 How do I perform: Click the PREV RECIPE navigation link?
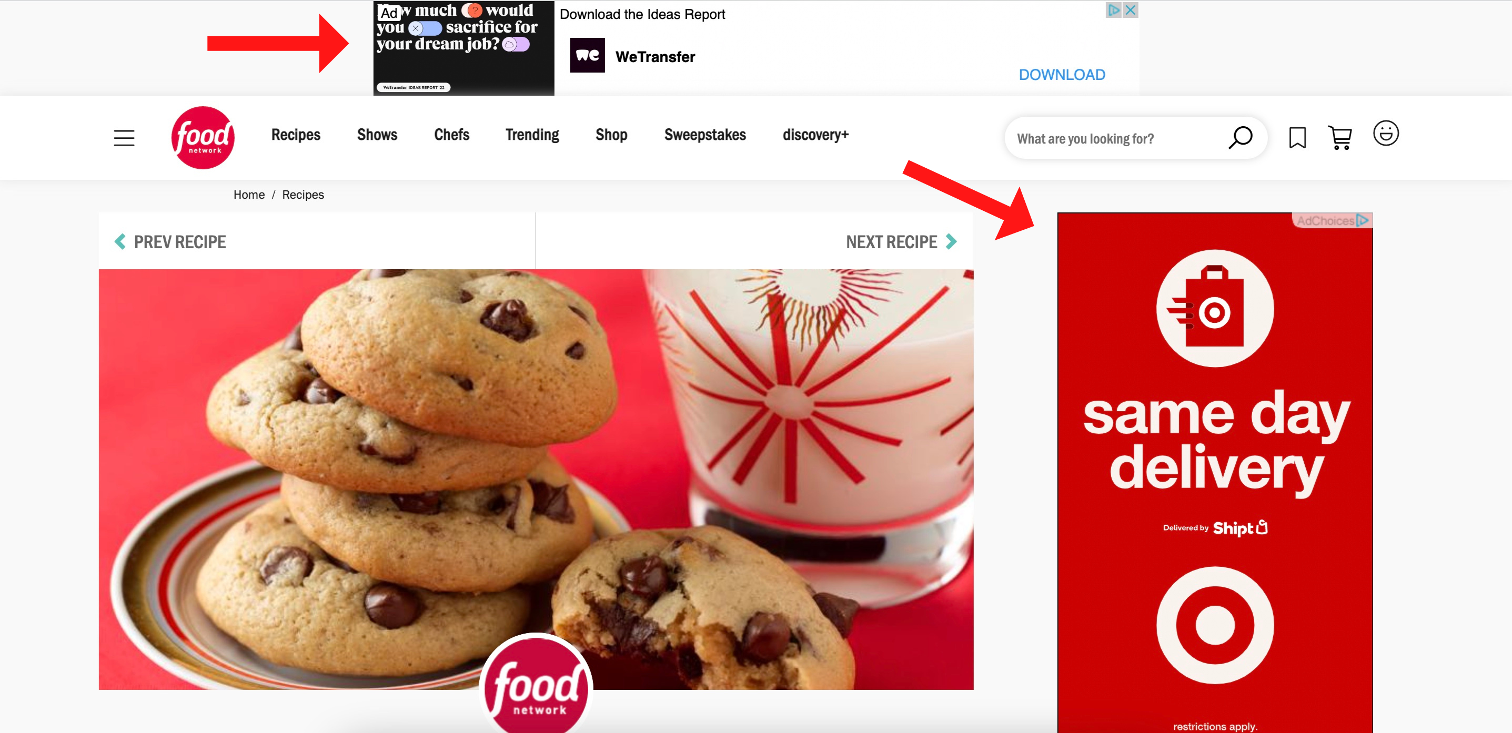click(x=180, y=242)
